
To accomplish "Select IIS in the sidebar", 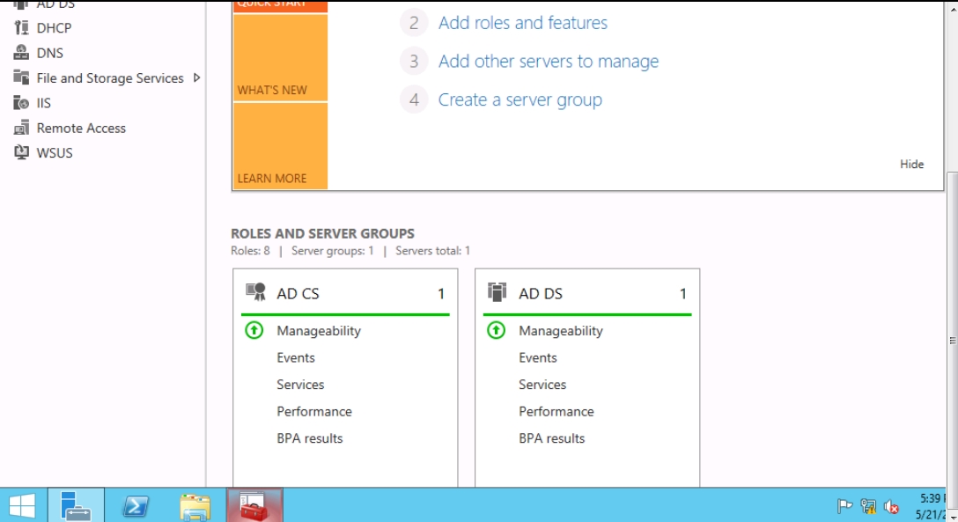I will coord(43,103).
